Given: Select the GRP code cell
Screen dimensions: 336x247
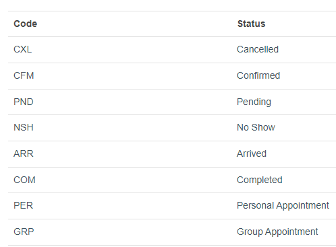Looking at the screenshot, I should click(x=24, y=232).
